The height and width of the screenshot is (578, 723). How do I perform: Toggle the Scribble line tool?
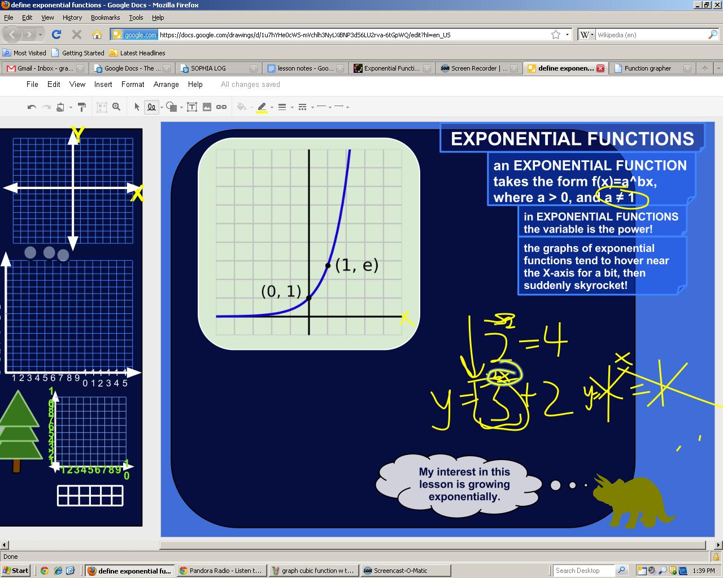tap(151, 107)
